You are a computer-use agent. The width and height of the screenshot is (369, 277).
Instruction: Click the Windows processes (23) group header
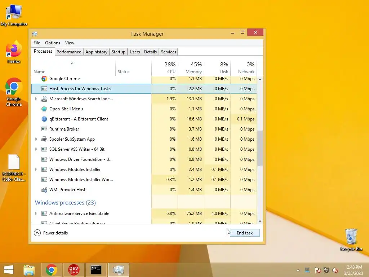tap(66, 203)
